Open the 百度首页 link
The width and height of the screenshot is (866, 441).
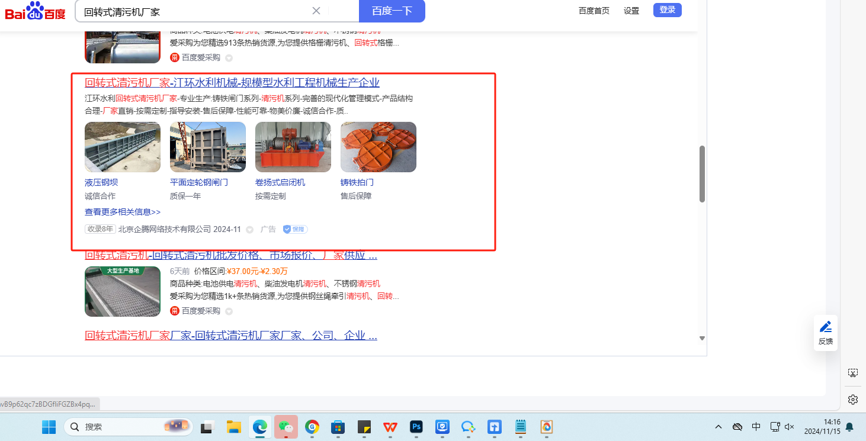[x=594, y=11]
